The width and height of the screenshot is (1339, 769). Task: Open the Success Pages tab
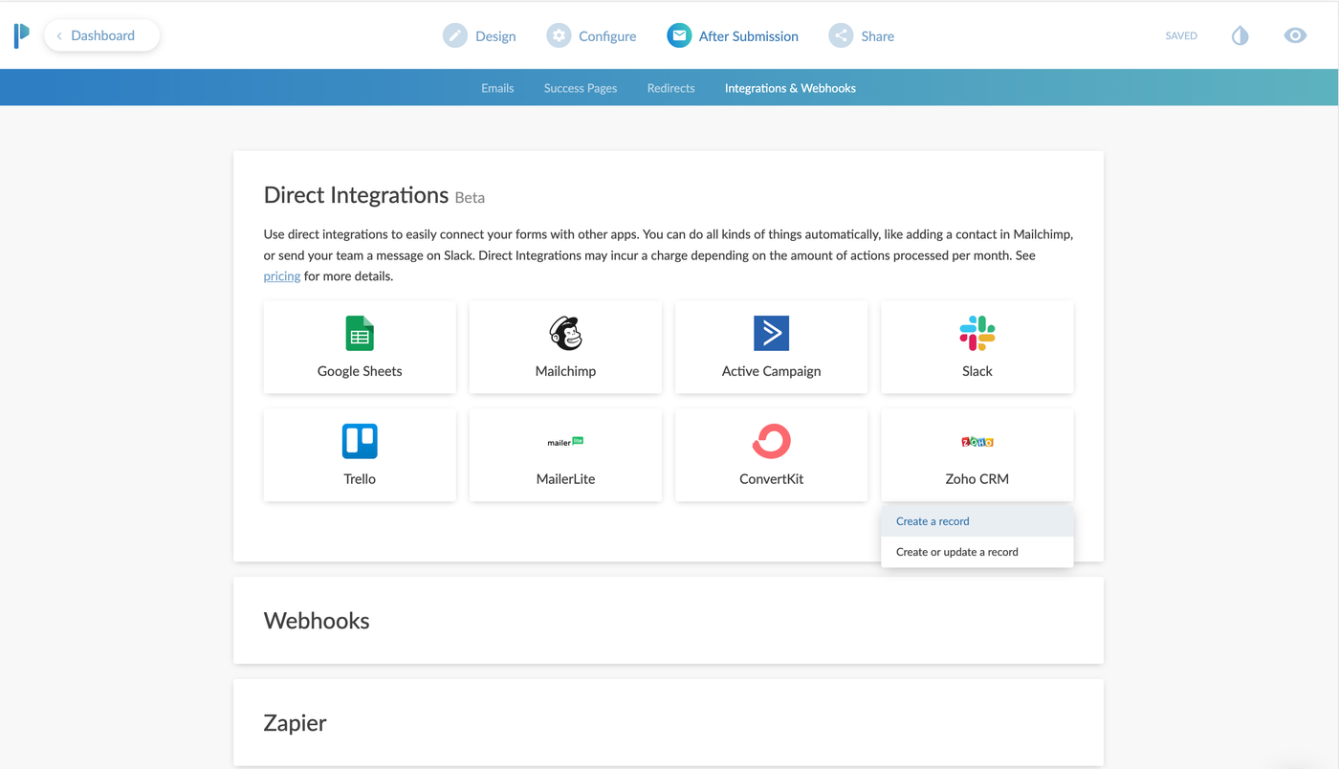pos(580,87)
